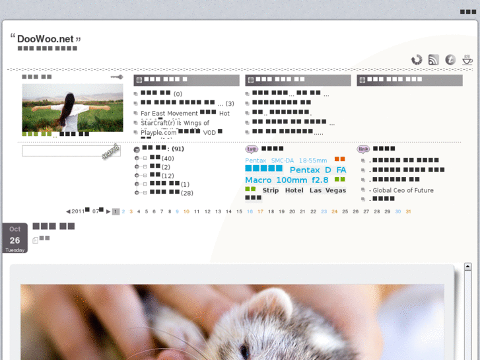The height and width of the screenshot is (360, 480).
Task: Open the 'StarCraft(r) II: Wings of' post
Action: click(175, 123)
